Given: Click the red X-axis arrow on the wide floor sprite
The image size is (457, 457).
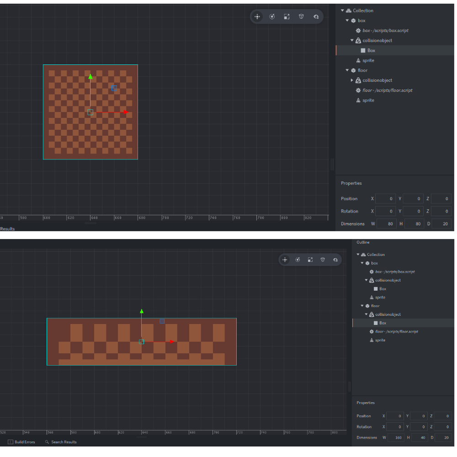Looking at the screenshot, I should [171, 341].
